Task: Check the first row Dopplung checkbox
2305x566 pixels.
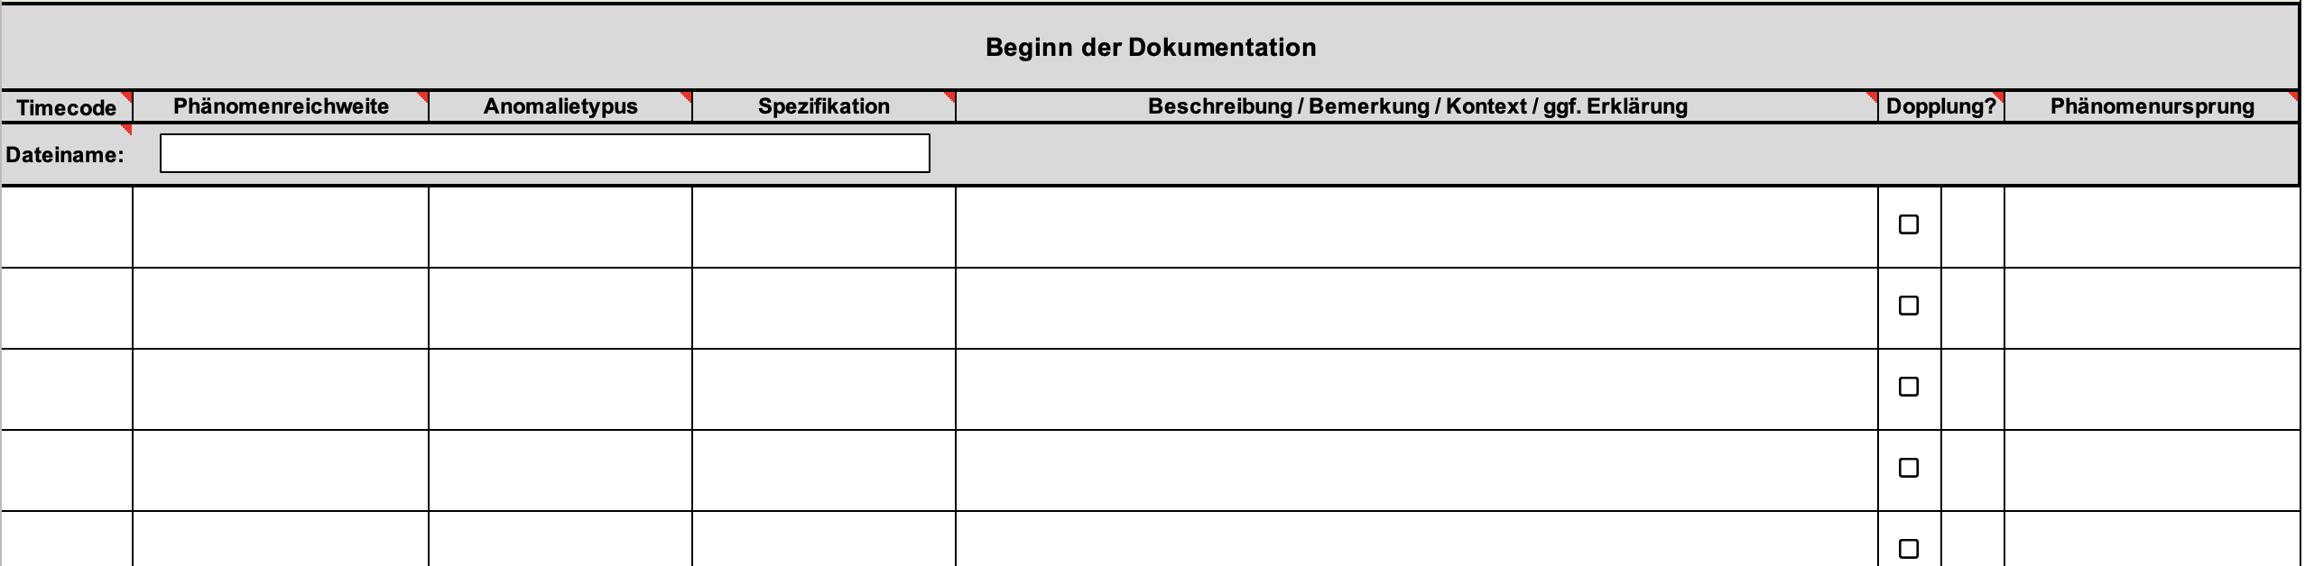Action: click(1909, 224)
